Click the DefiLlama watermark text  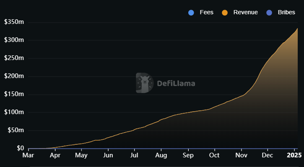(x=176, y=83)
